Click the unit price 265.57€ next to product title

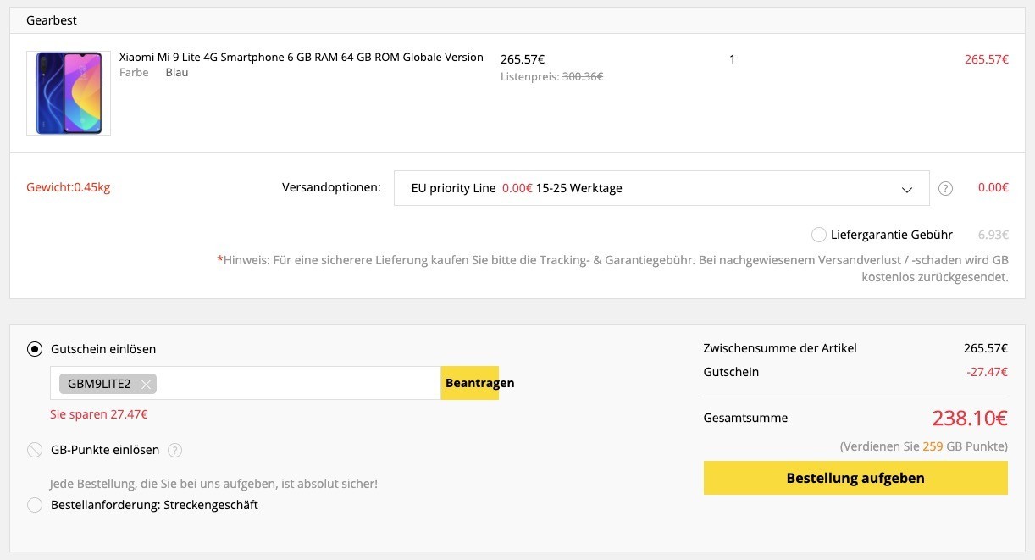[x=523, y=59]
